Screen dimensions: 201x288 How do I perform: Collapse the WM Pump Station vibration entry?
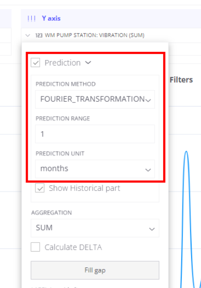tap(28, 35)
